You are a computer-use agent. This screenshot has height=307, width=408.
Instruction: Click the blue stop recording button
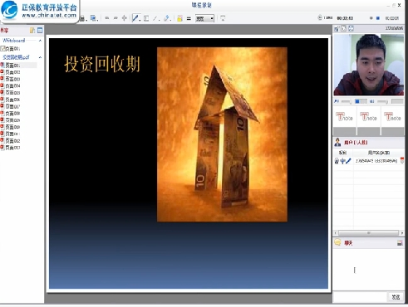tap(377, 18)
